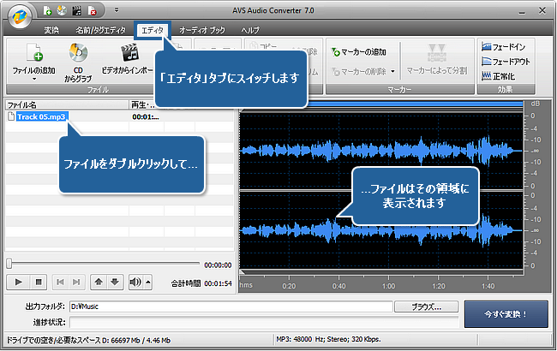Switch to the エディタ tab
The image size is (557, 351).
pos(153,30)
